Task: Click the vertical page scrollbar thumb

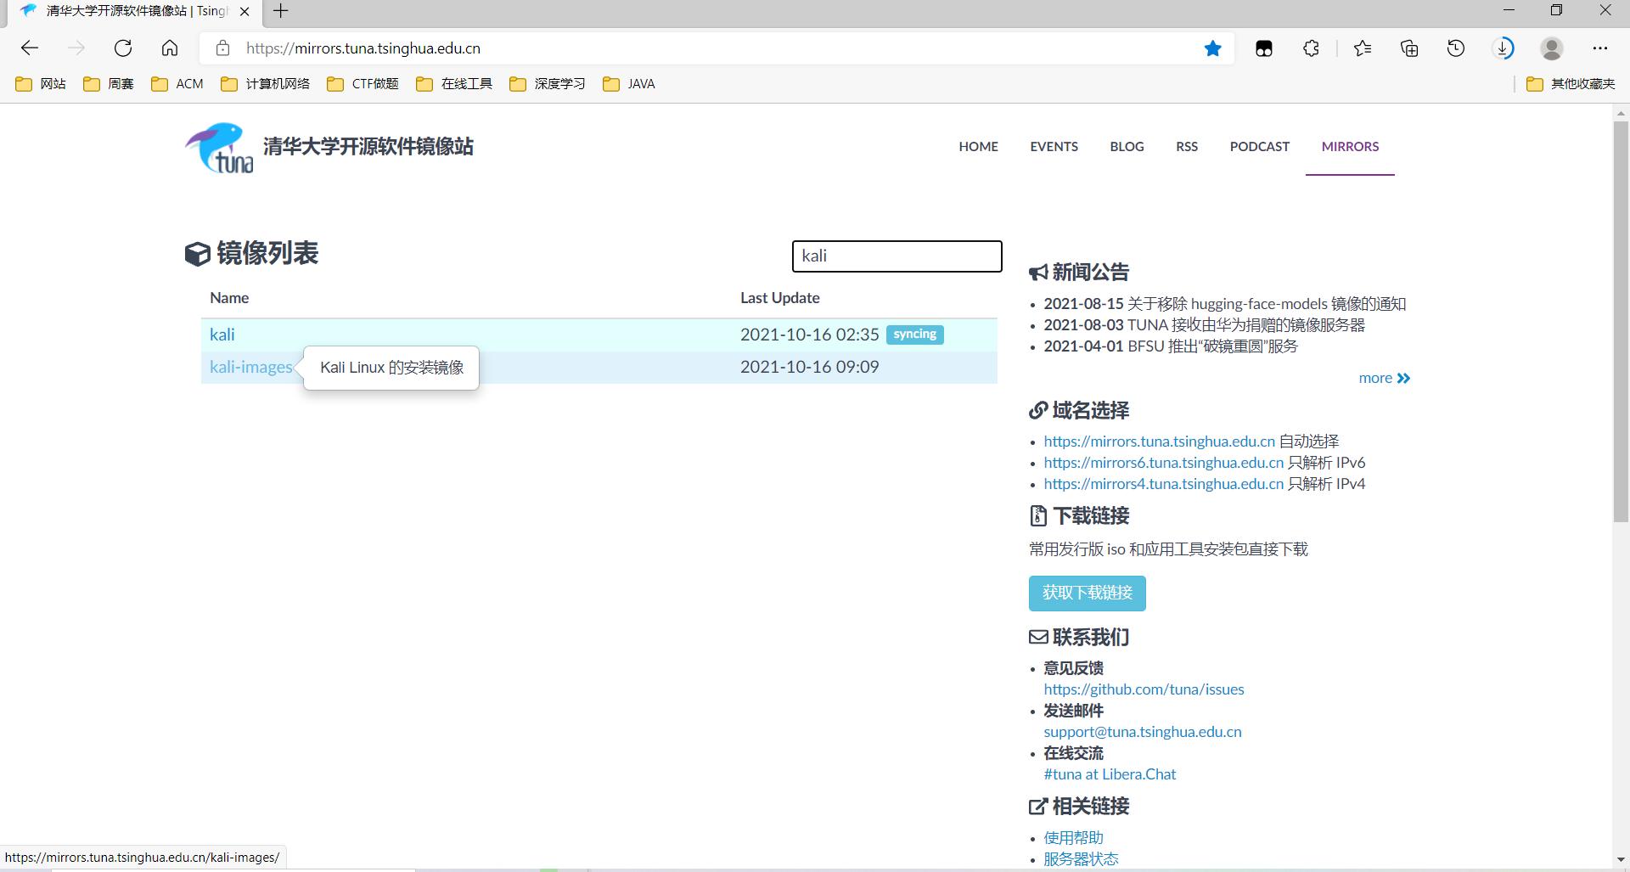Action: 1621,321
